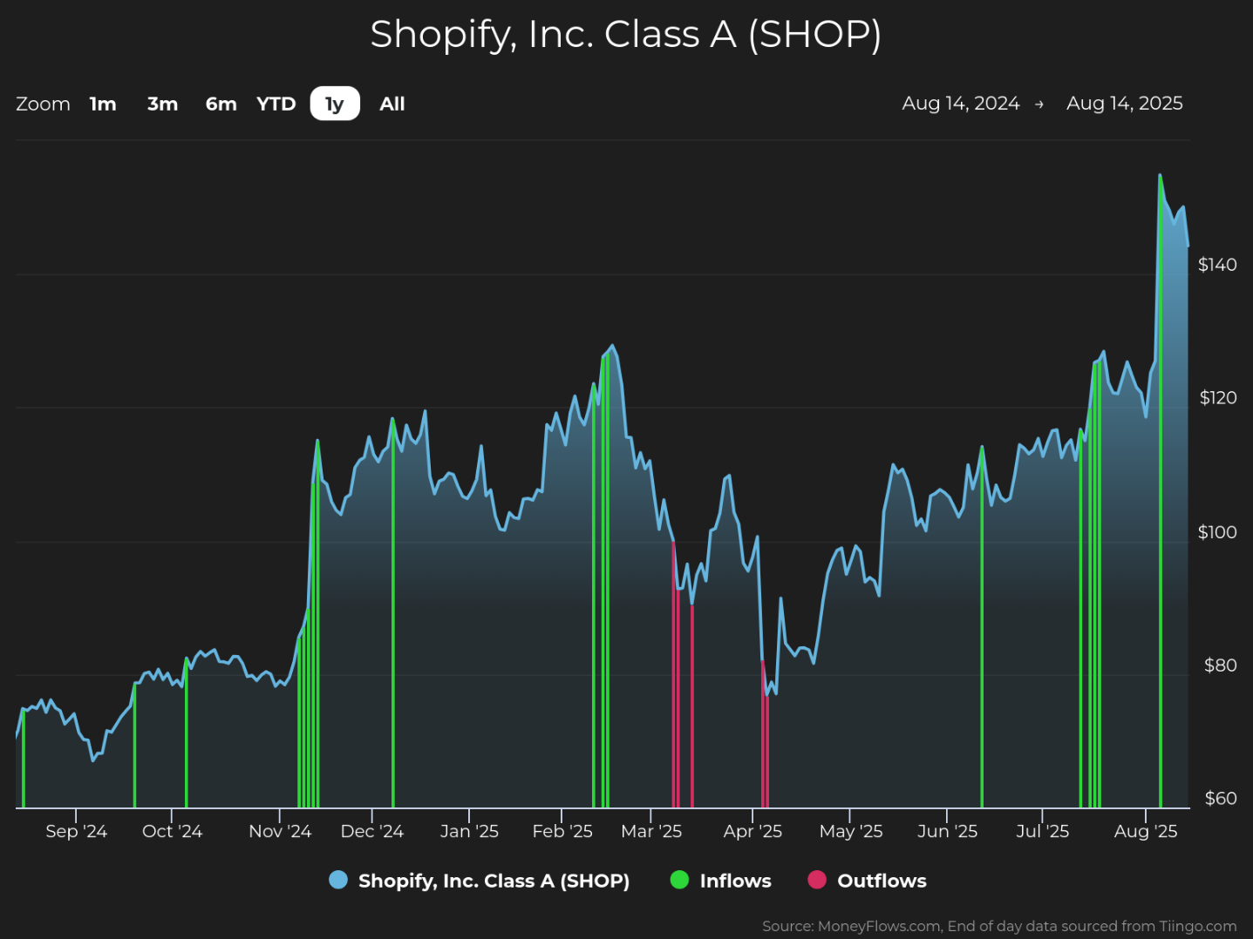Image resolution: width=1253 pixels, height=939 pixels.
Task: Click the $60 price axis label
Action: [1221, 799]
